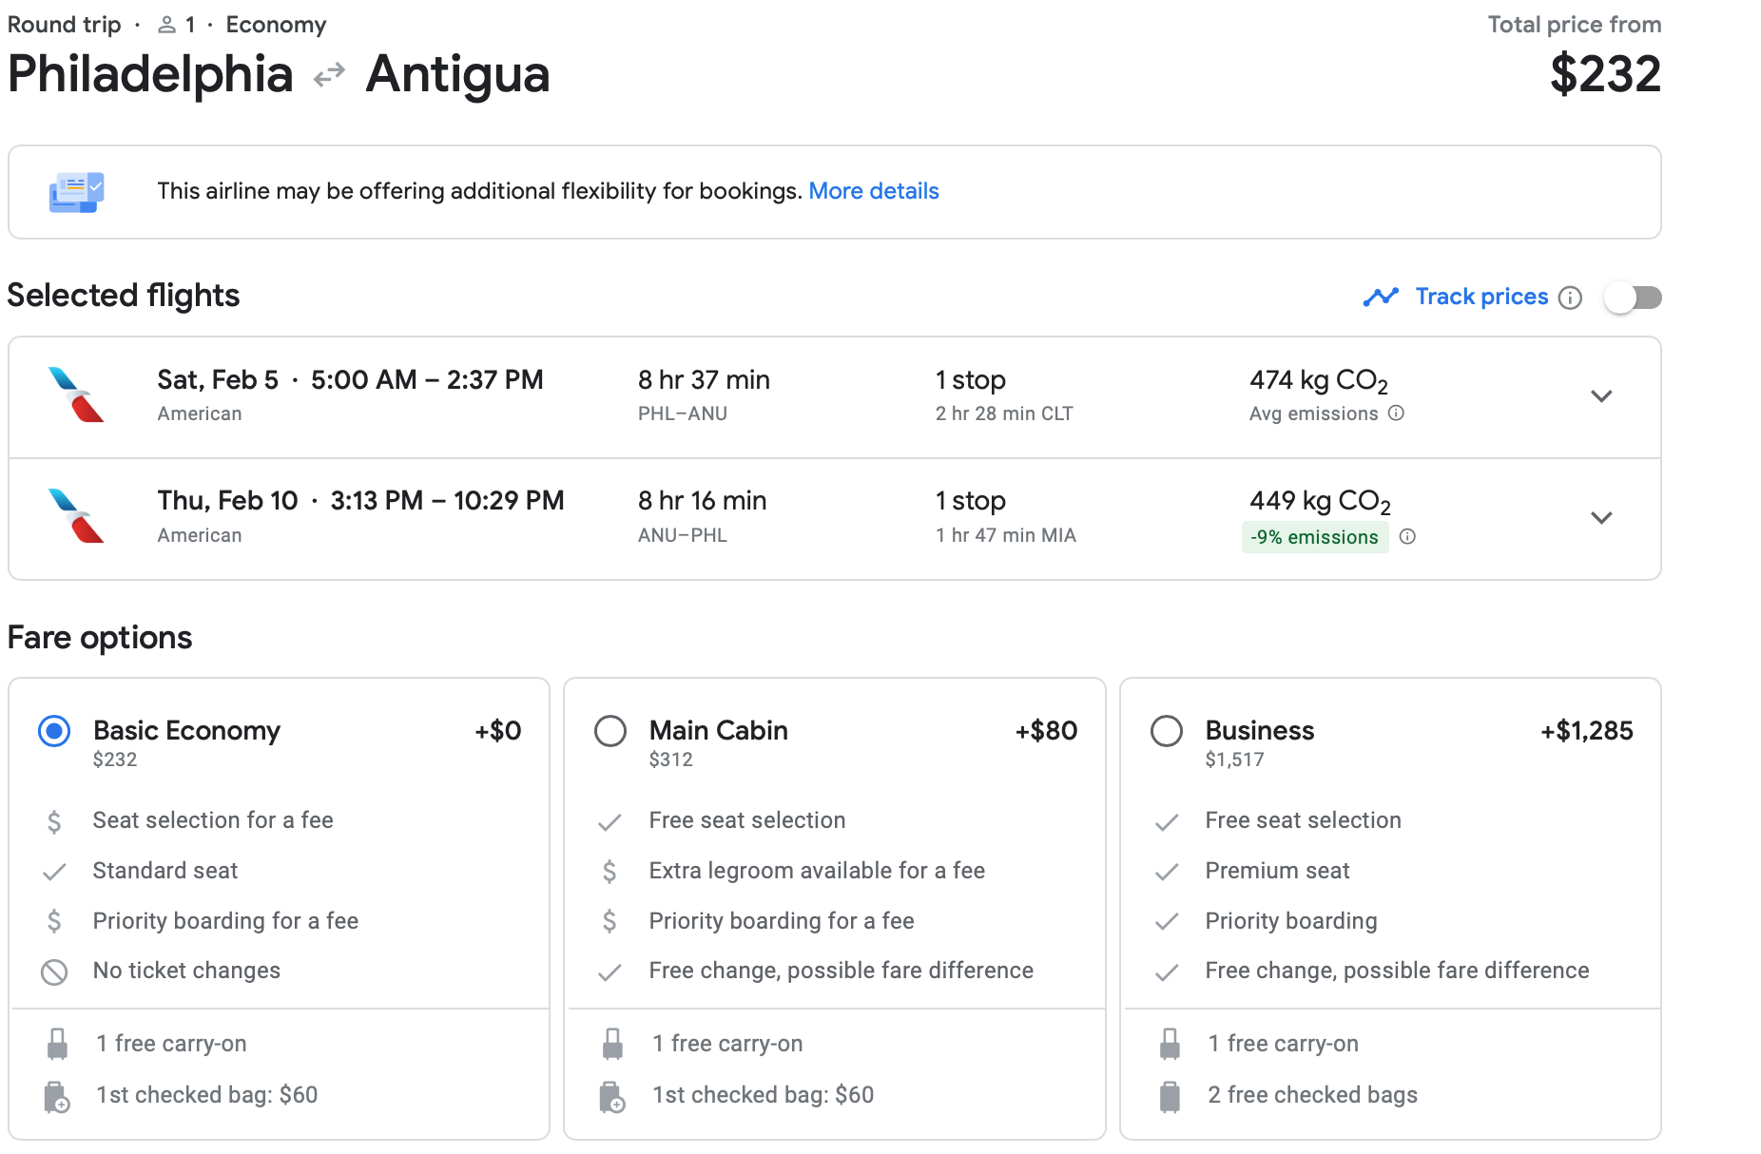1761x1154 pixels.
Task: Click American Airlines logo on Feb 5 flight
Action: point(76,395)
